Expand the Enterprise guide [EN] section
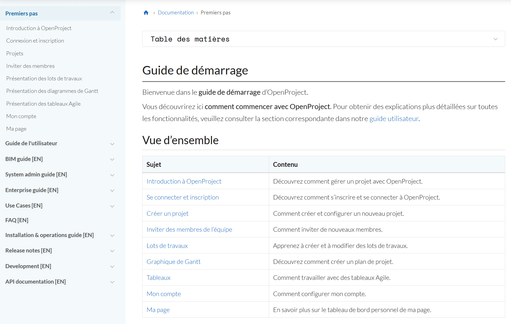 coord(112,190)
